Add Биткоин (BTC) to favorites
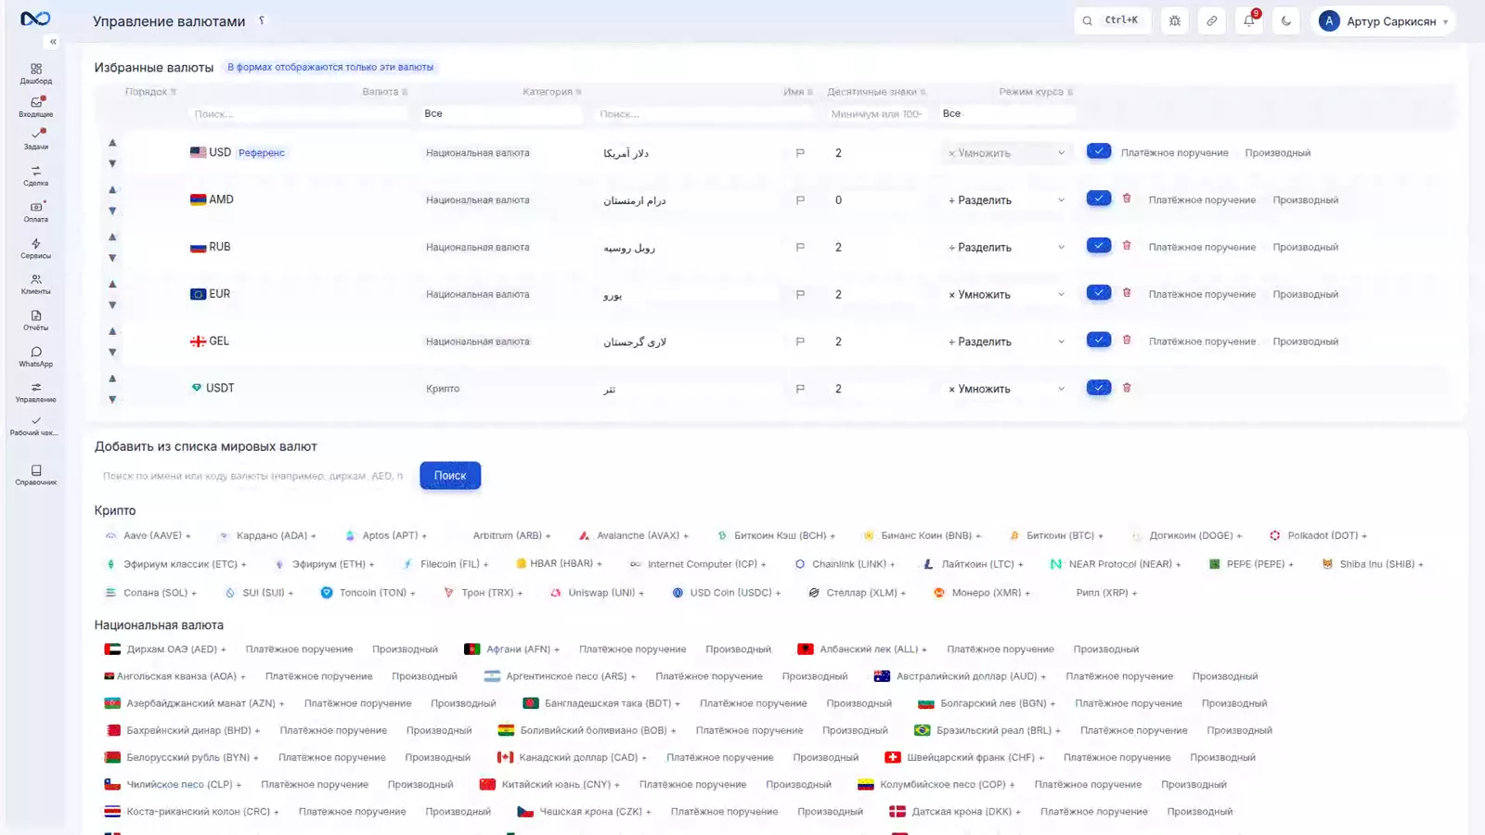 [x=1056, y=535]
